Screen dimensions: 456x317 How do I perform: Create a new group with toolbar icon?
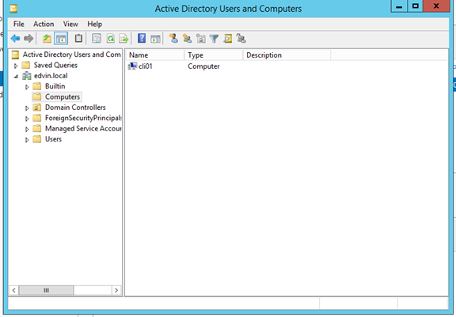(x=187, y=38)
